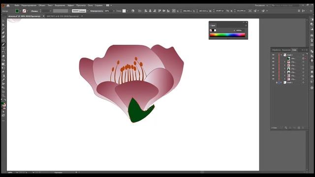The width and height of the screenshot is (315, 177).
Task: Click vertical align center icon
Action: tap(164, 11)
